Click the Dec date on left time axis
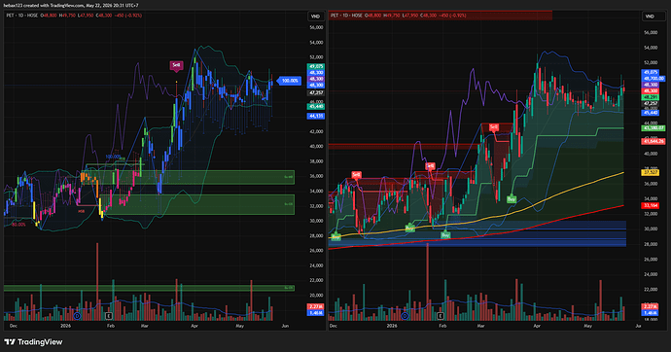Viewport: 671px width, 352px height. coord(14,326)
